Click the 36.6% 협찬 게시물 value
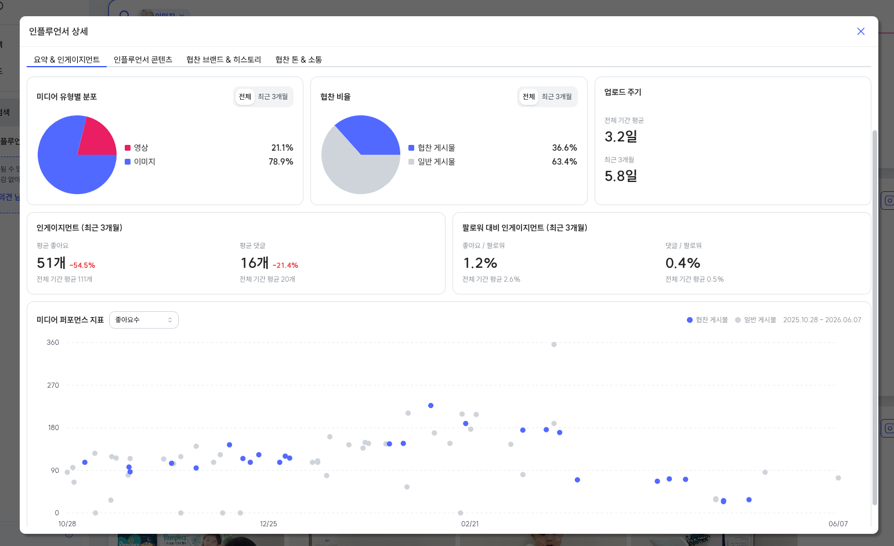The image size is (894, 546). [564, 148]
